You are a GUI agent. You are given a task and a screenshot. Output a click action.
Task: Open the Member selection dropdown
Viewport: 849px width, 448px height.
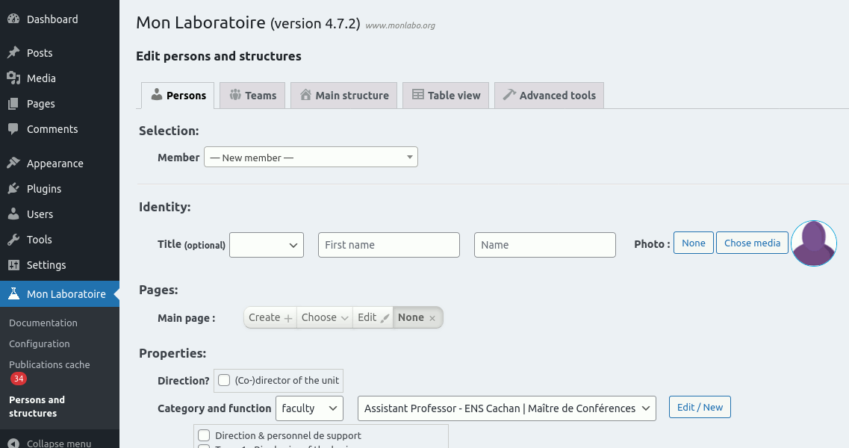311,157
